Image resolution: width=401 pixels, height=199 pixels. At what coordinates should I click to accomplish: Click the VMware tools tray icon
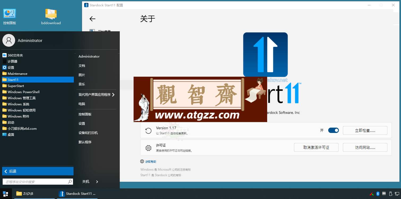click(x=384, y=194)
